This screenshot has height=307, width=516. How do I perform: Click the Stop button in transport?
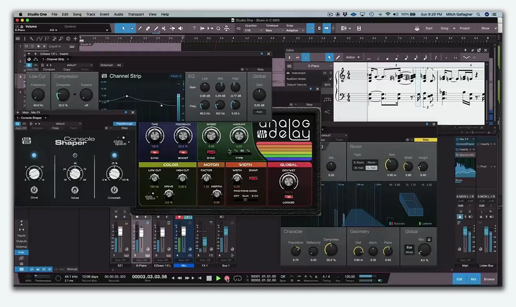click(209, 278)
